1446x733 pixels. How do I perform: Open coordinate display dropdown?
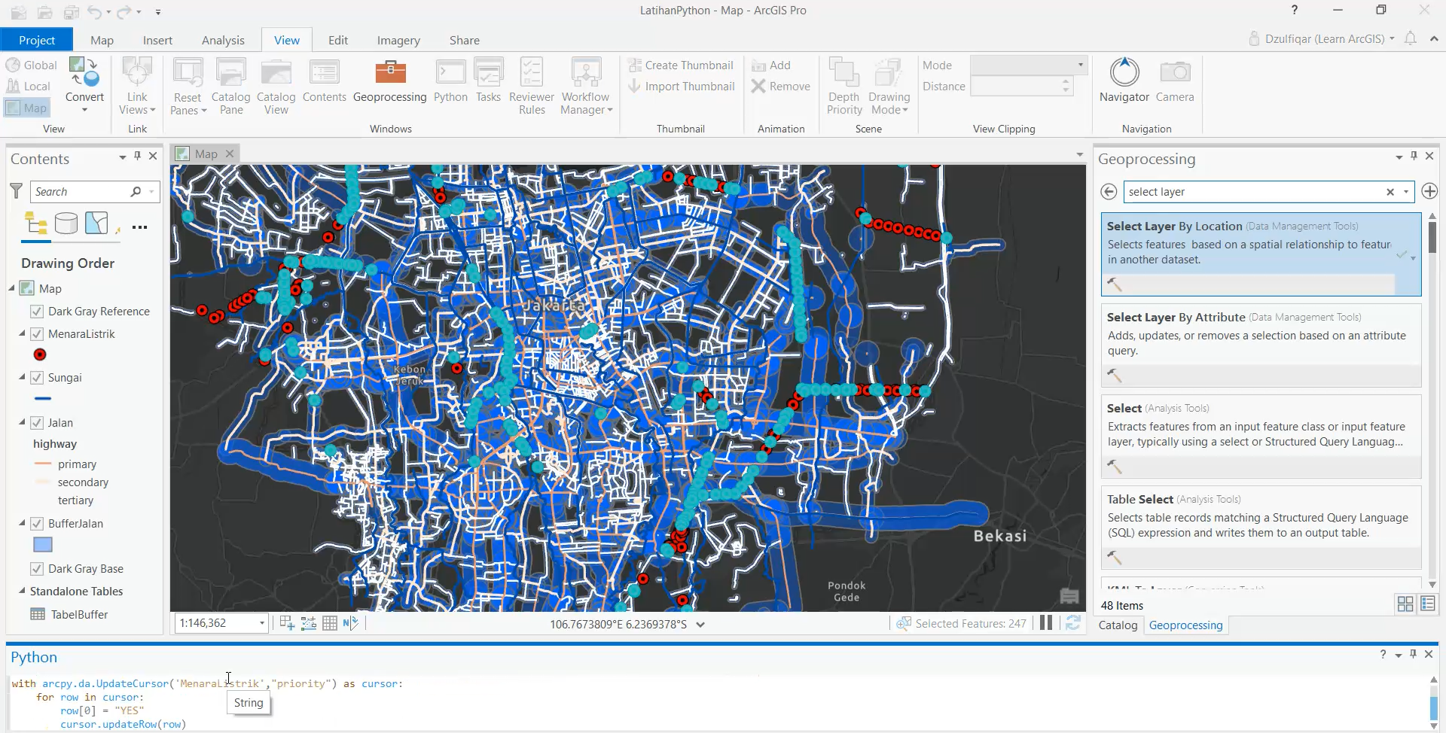pyautogui.click(x=700, y=625)
